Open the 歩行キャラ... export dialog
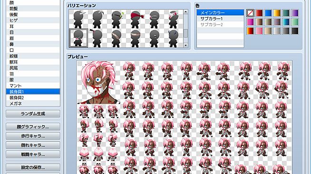 click(x=33, y=136)
